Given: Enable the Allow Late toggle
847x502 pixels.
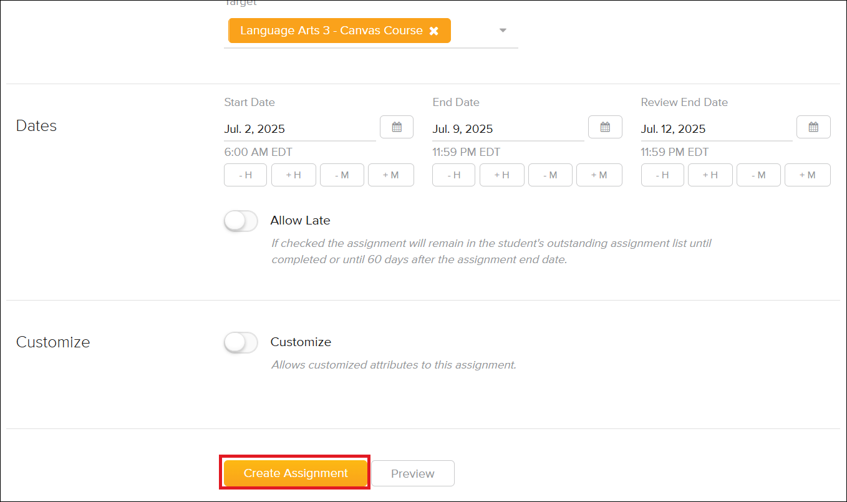Looking at the screenshot, I should (x=241, y=221).
